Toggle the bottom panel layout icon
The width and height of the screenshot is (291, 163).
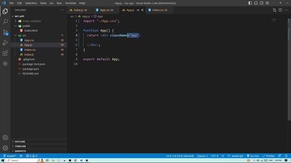point(256,3)
